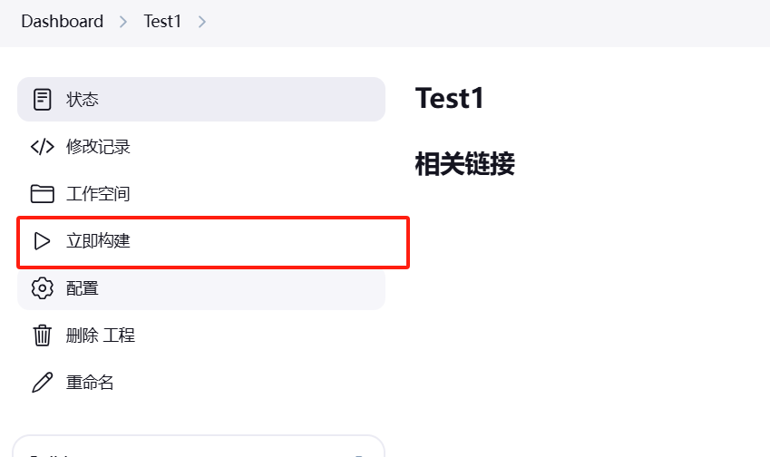Open the 配置 settings entry

click(201, 288)
